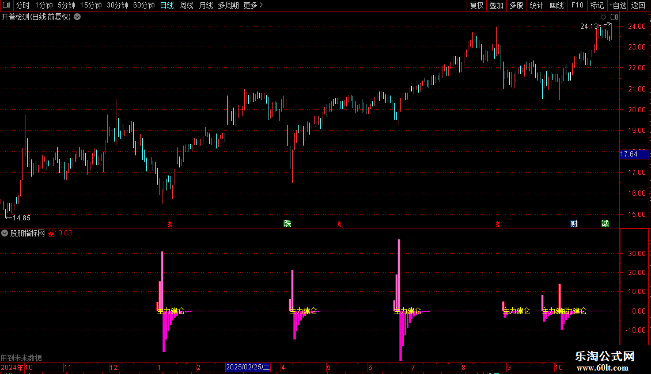
Task: Click the 14.85 low price label
Action: click(x=21, y=218)
